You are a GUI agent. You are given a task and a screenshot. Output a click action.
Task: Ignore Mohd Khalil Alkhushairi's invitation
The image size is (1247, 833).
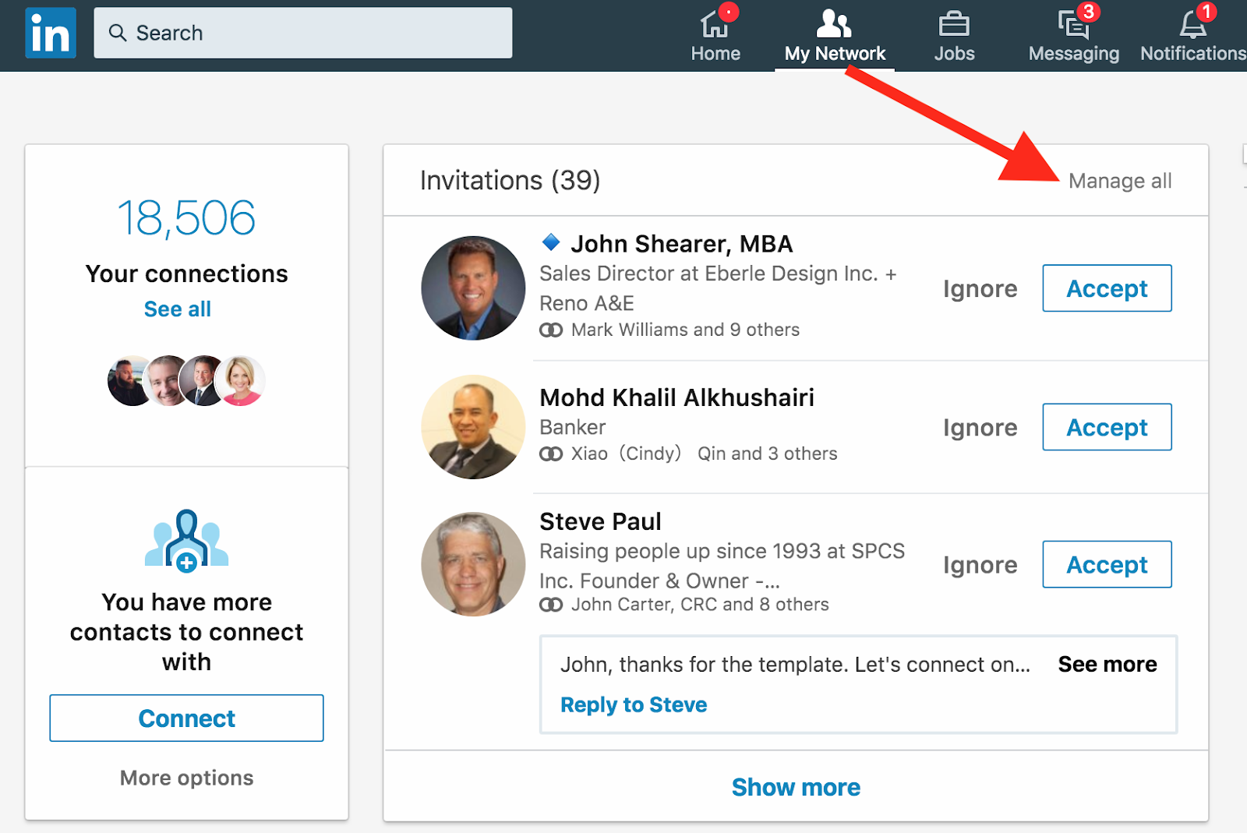tap(980, 427)
